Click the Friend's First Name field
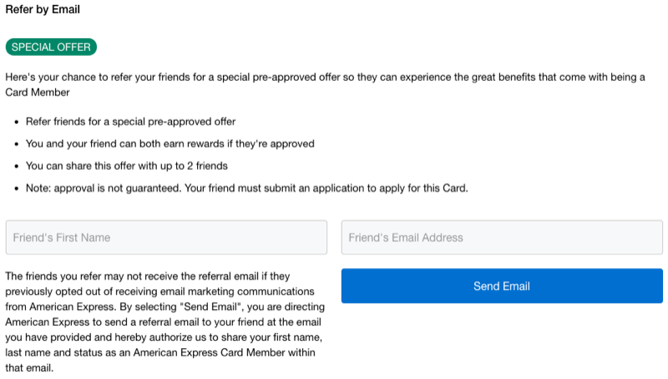 click(166, 237)
